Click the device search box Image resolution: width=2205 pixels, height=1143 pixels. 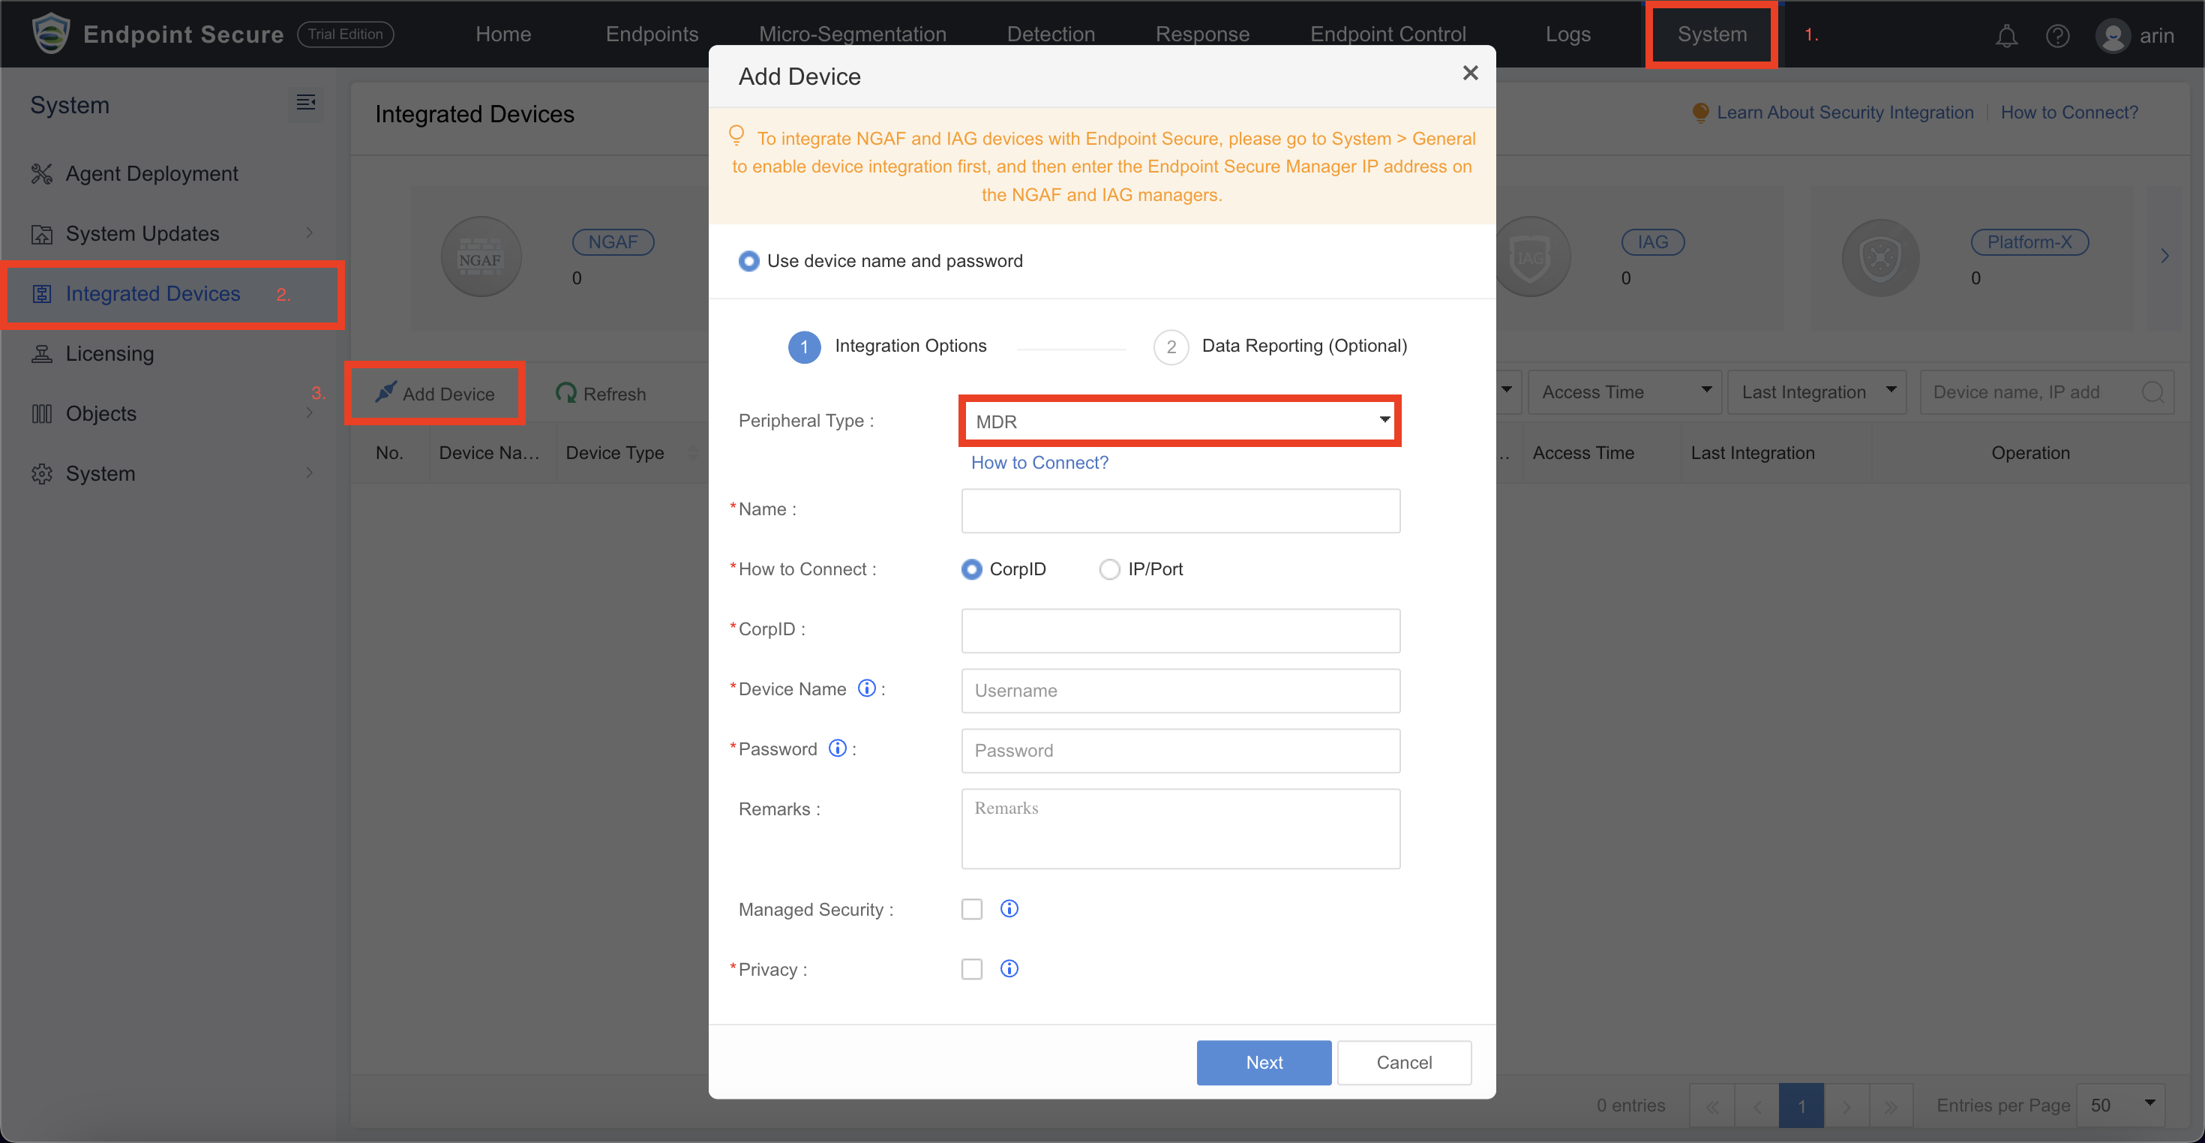click(x=2046, y=392)
